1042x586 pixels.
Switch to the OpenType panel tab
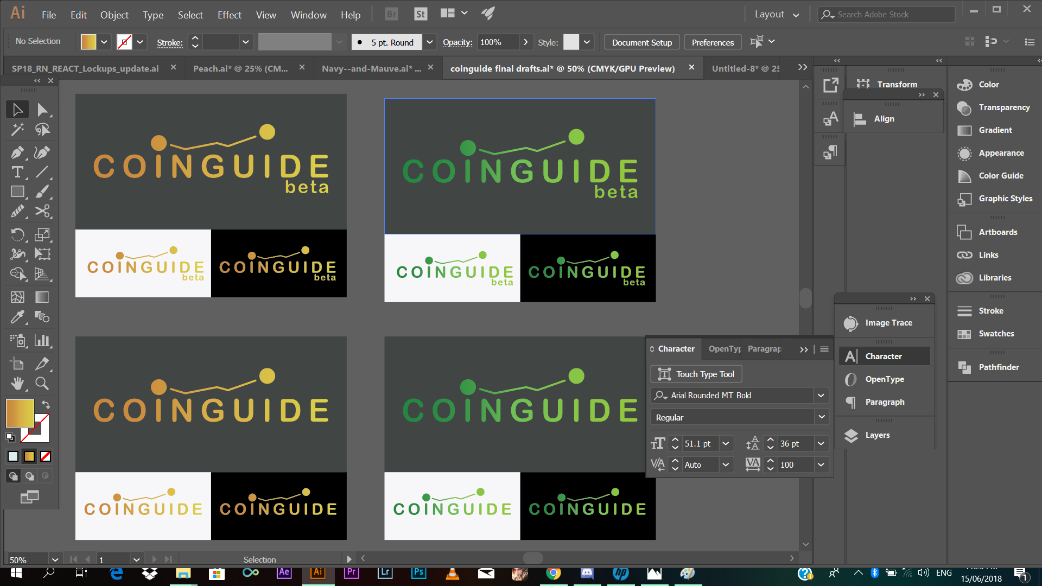pos(725,349)
